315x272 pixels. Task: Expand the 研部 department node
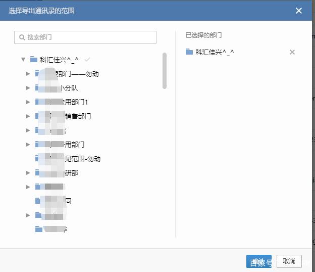pos(28,173)
